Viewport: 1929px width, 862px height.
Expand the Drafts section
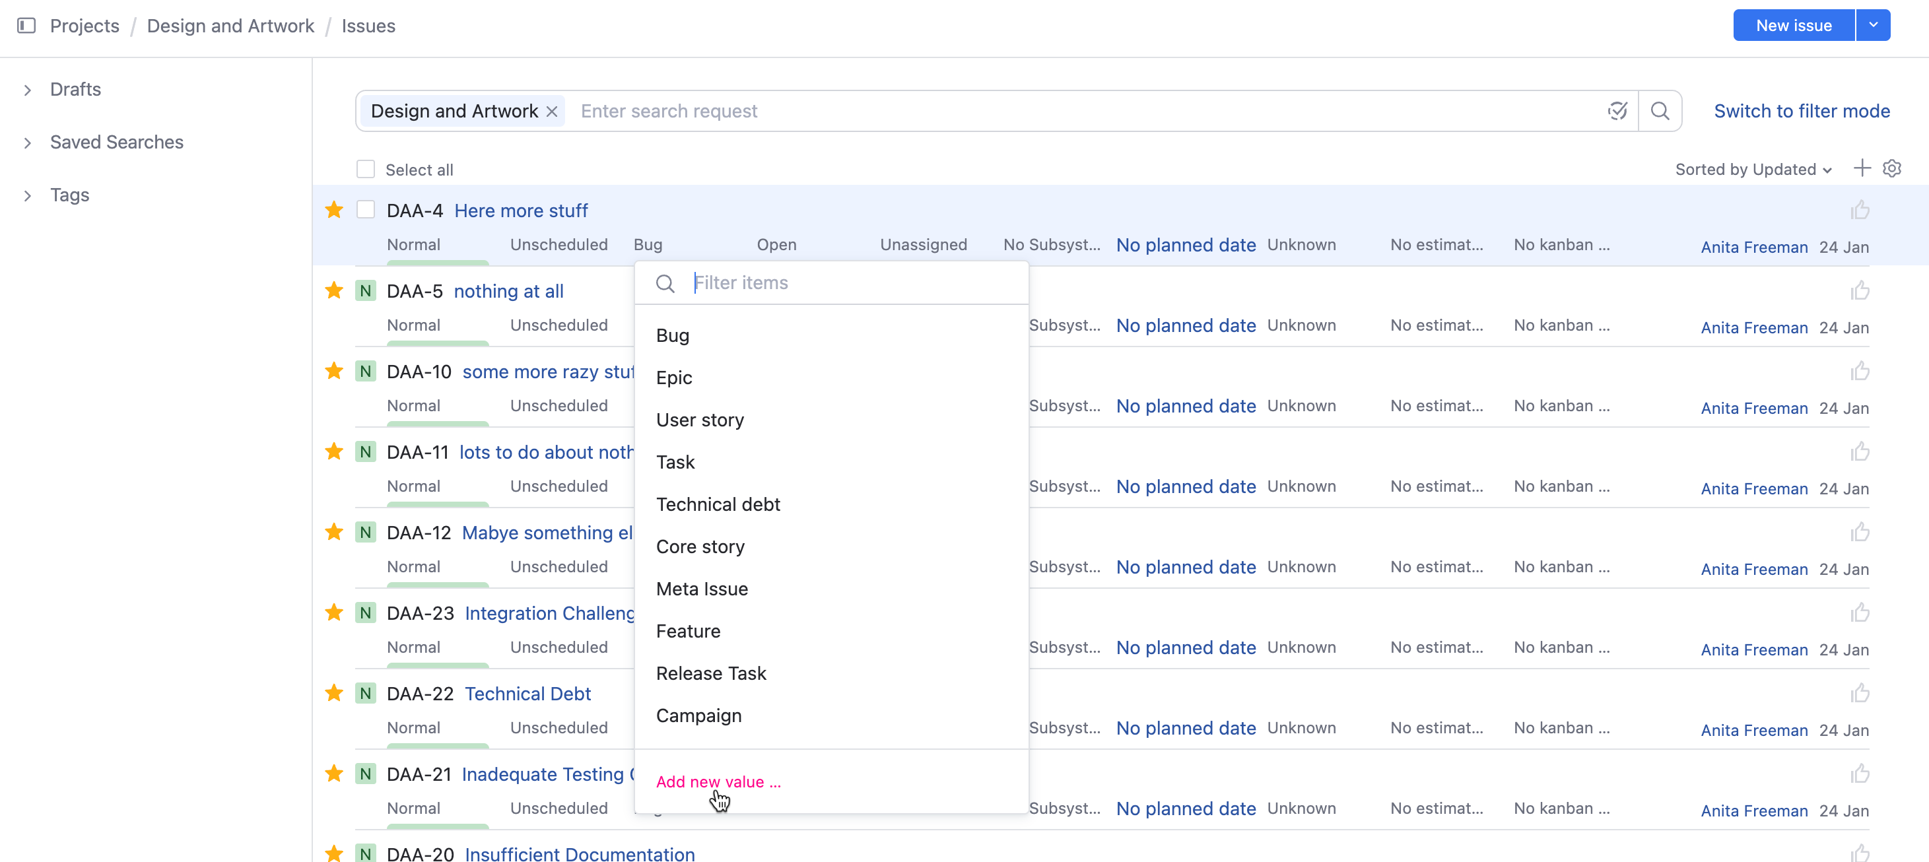point(28,90)
